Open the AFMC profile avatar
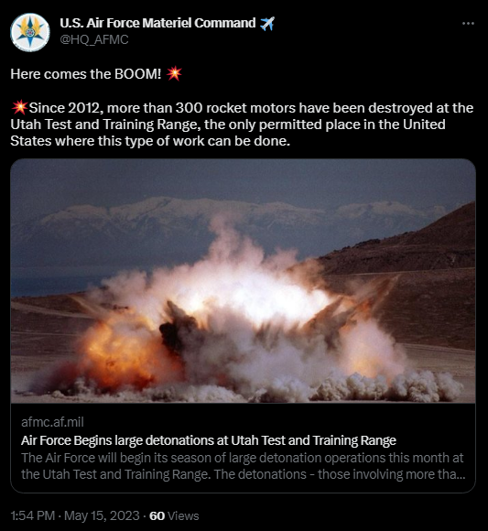The height and width of the screenshot is (531, 488). pos(30,32)
